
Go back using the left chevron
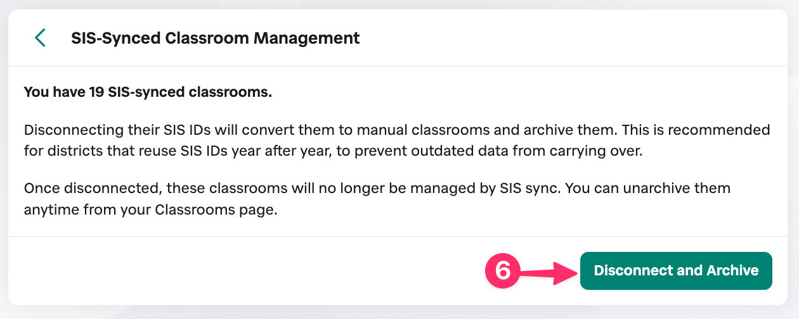40,38
